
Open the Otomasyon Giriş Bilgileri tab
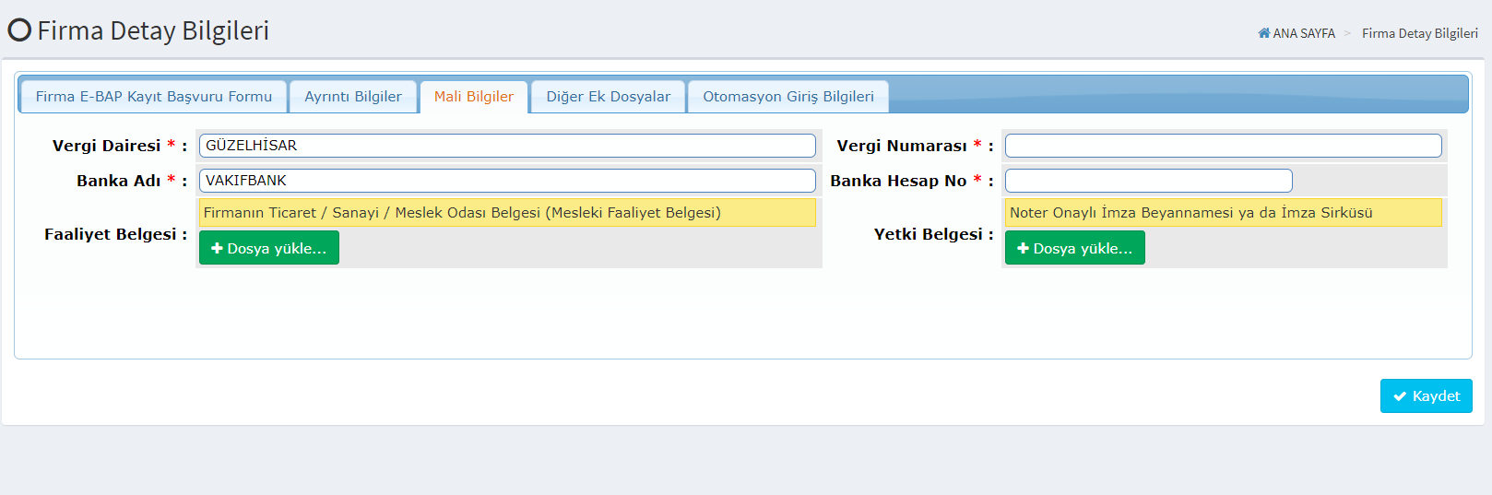tap(787, 97)
